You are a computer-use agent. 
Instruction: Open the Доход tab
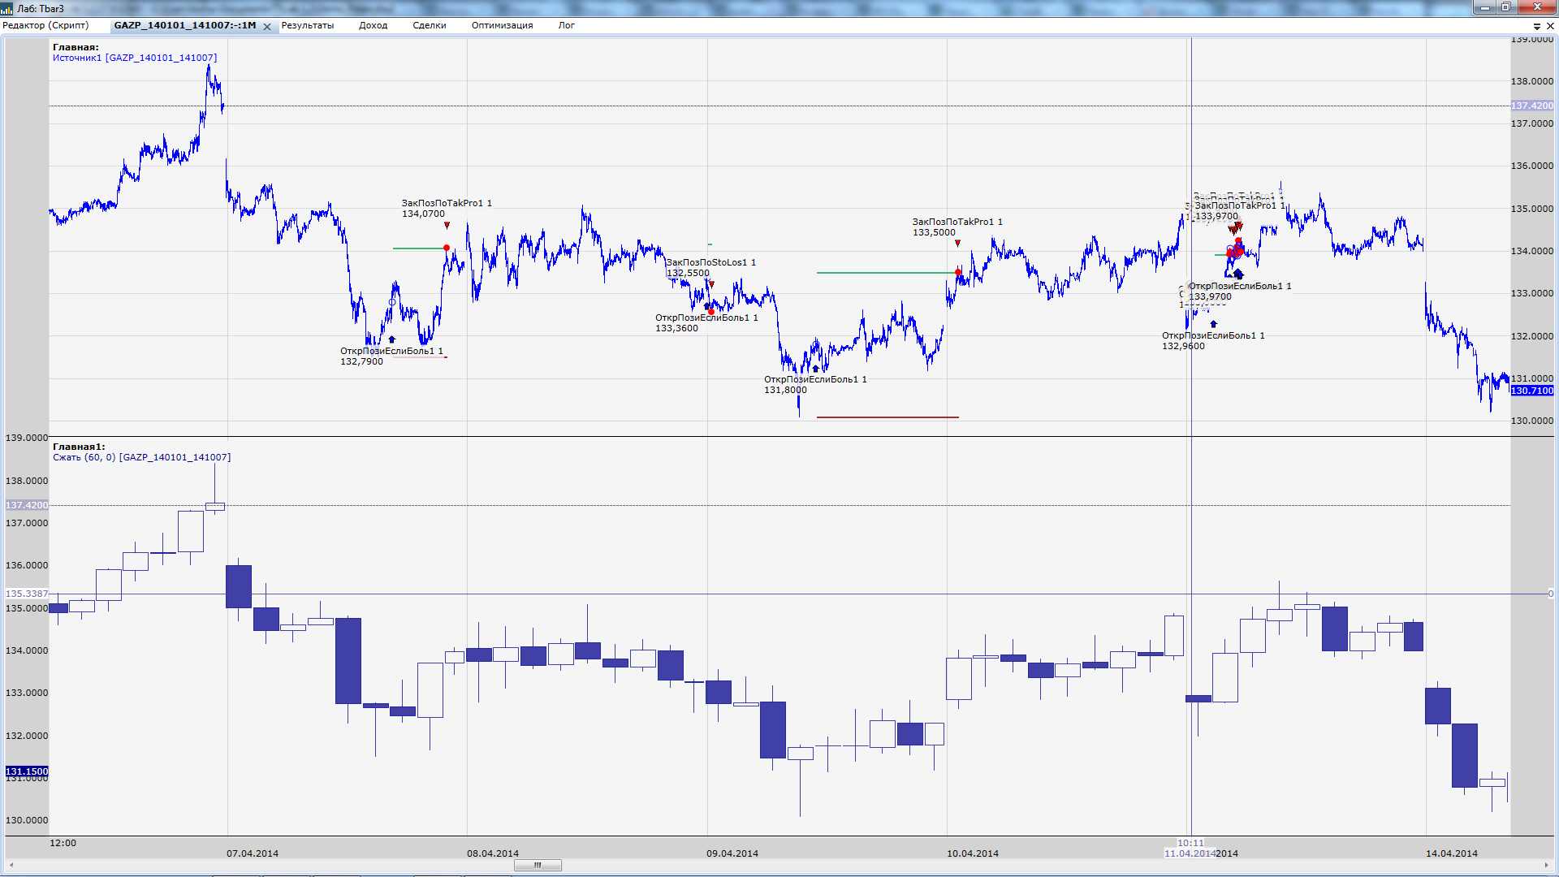coord(373,25)
